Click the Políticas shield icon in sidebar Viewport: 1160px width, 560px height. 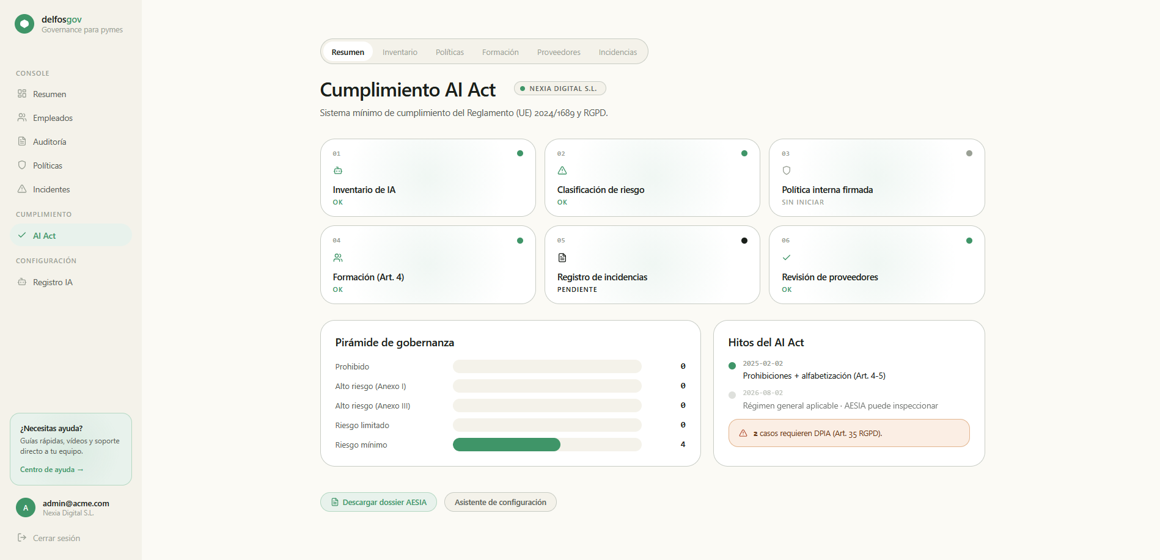pyautogui.click(x=22, y=165)
